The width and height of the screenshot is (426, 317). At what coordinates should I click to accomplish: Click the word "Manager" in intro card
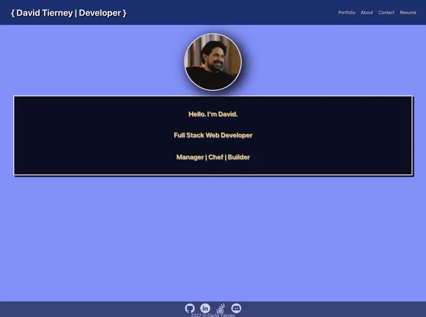click(x=189, y=157)
